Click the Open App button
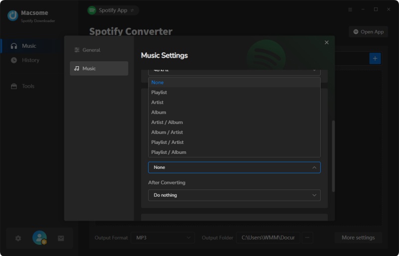The height and width of the screenshot is (256, 399). 368,32
